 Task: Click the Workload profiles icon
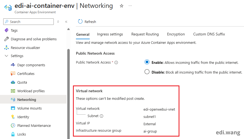13,91
